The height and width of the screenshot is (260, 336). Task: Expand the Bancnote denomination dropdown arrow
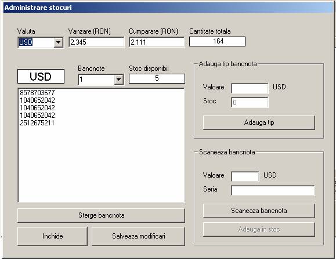(x=119, y=80)
